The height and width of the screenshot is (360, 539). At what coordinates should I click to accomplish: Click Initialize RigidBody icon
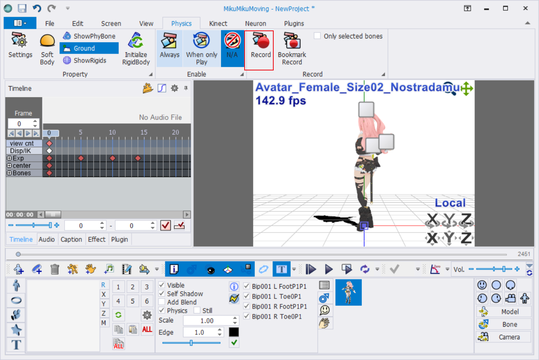136,49
